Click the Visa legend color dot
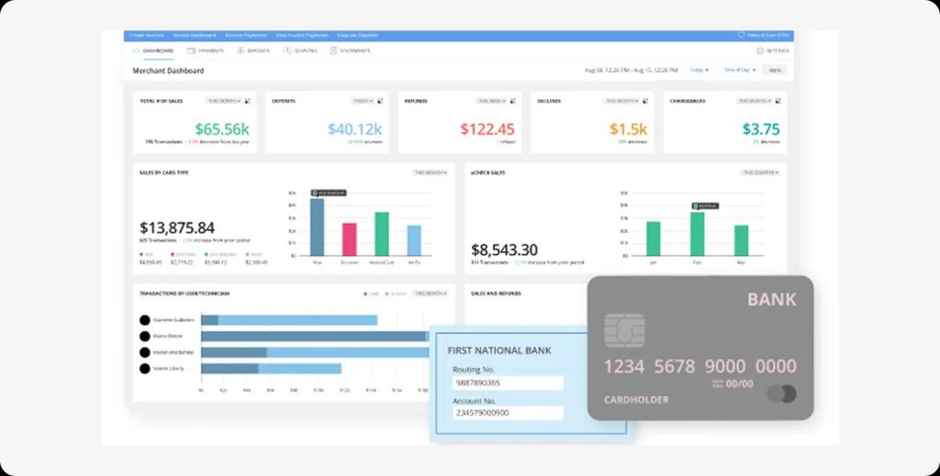This screenshot has height=476, width=940. coord(140,254)
